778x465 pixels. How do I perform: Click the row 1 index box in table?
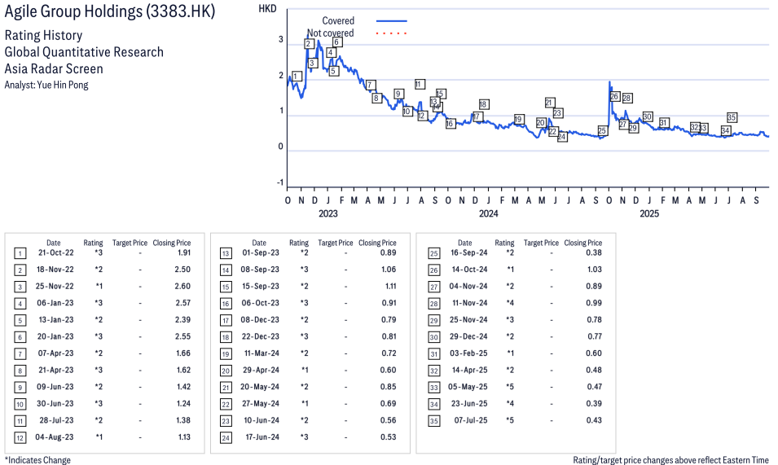(20, 253)
